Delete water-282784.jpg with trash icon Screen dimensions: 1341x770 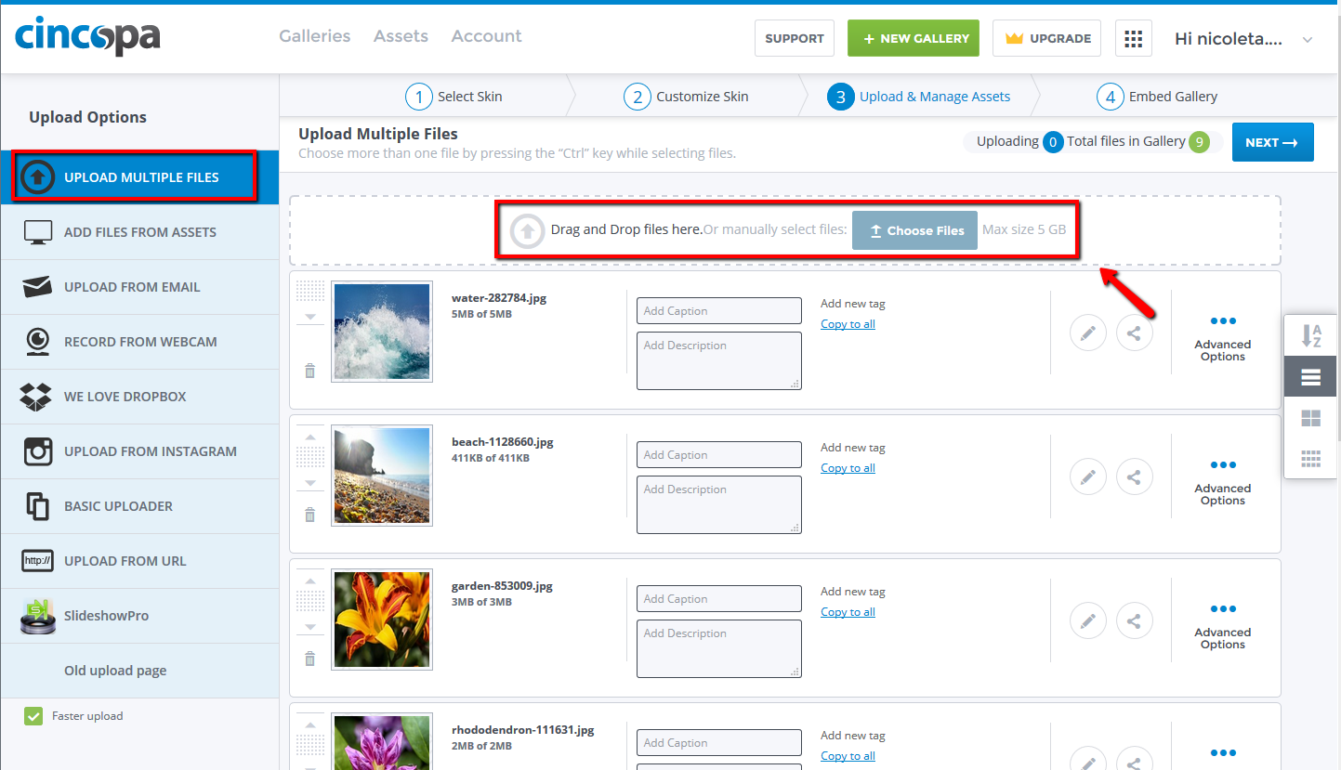[310, 371]
